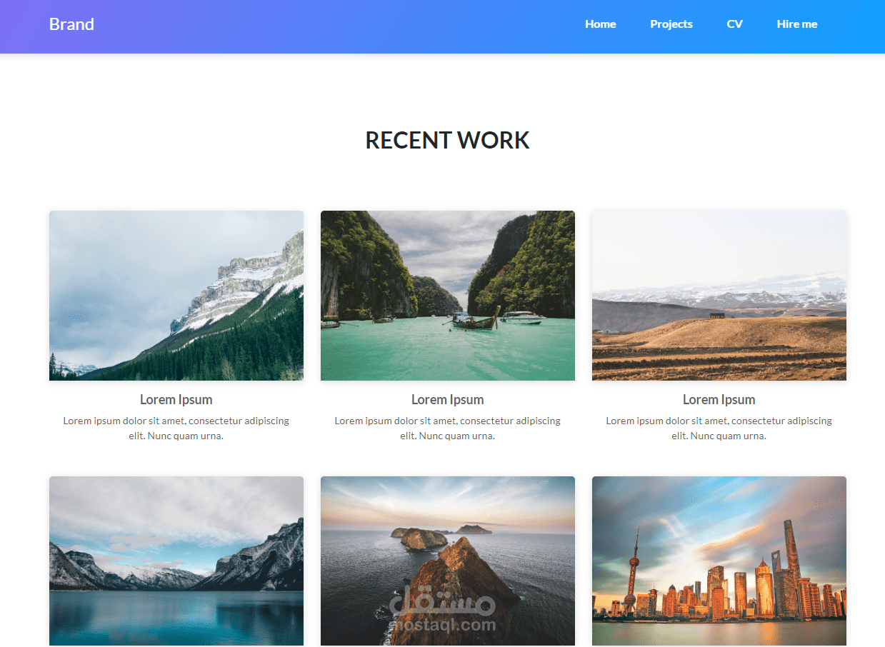The image size is (885, 647).
Task: Click the description text below lagoon boats card
Action: click(448, 428)
